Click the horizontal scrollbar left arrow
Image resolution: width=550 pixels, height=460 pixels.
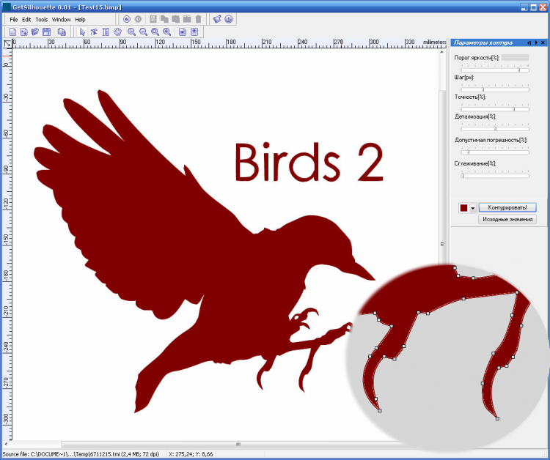pyautogui.click(x=6, y=444)
